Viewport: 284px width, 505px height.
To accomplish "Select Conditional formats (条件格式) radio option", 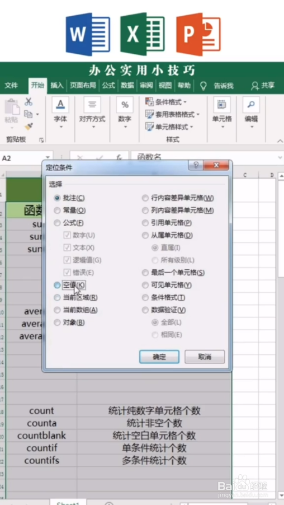I will click(x=145, y=298).
